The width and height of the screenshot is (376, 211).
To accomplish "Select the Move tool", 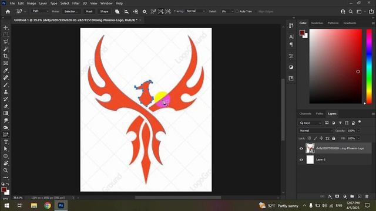I will click(x=5, y=28).
